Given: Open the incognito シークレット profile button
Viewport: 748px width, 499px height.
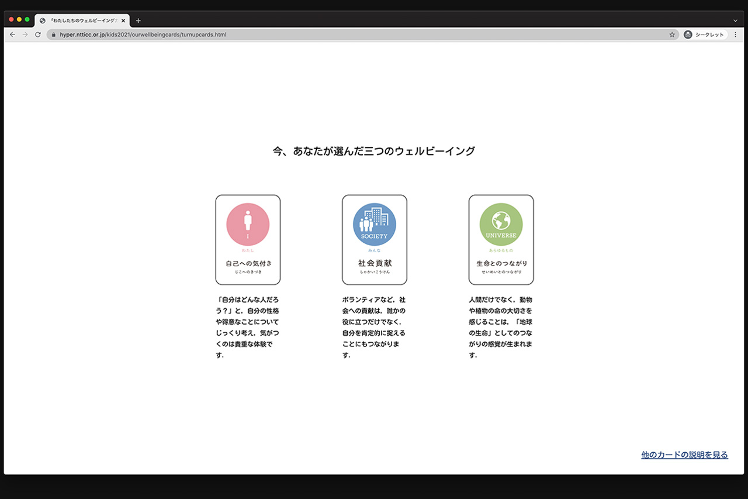Looking at the screenshot, I should 705,35.
